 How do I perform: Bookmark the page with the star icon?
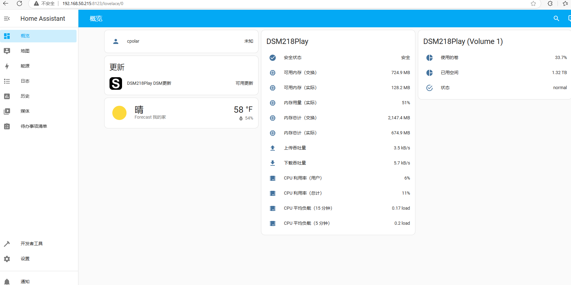533,3
